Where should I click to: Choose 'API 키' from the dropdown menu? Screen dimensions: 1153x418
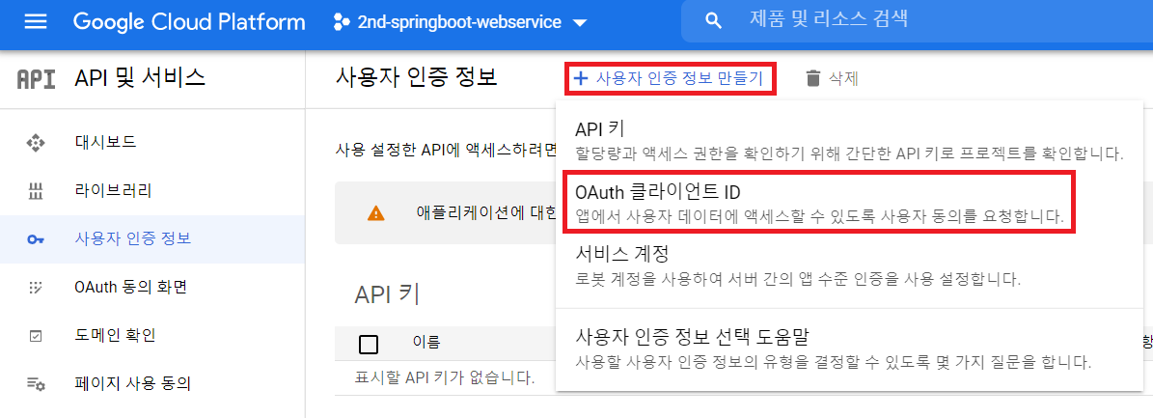pyautogui.click(x=848, y=140)
